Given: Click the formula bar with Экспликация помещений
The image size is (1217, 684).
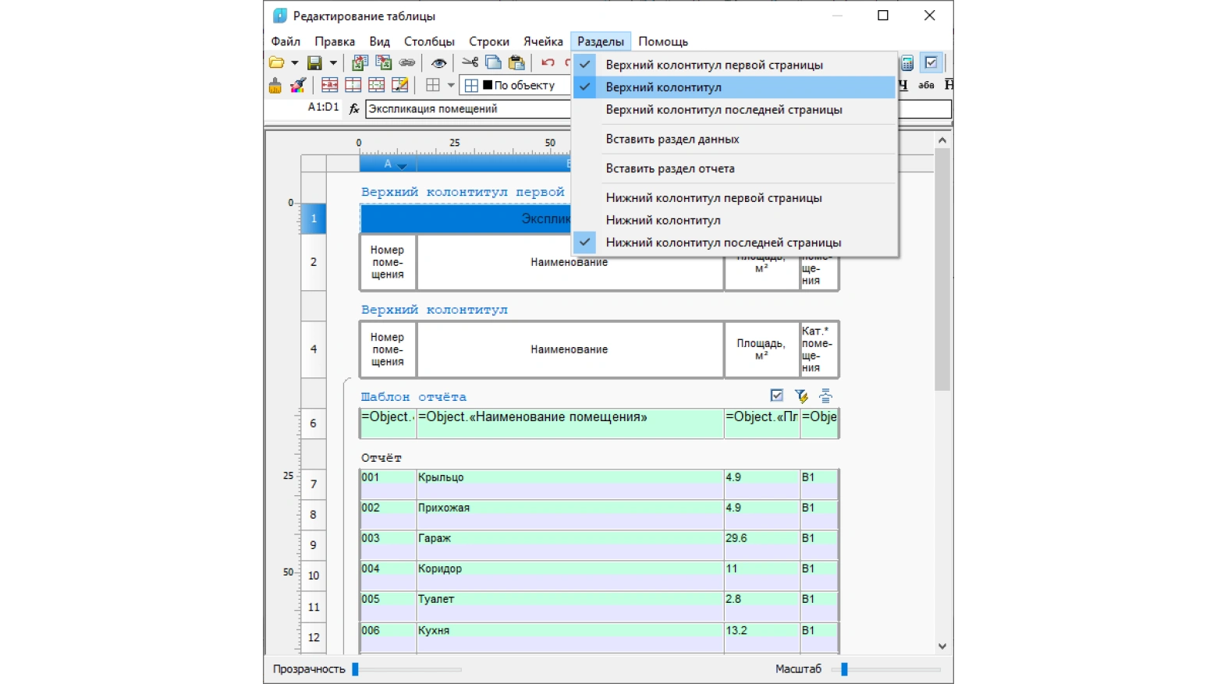Looking at the screenshot, I should (x=468, y=109).
